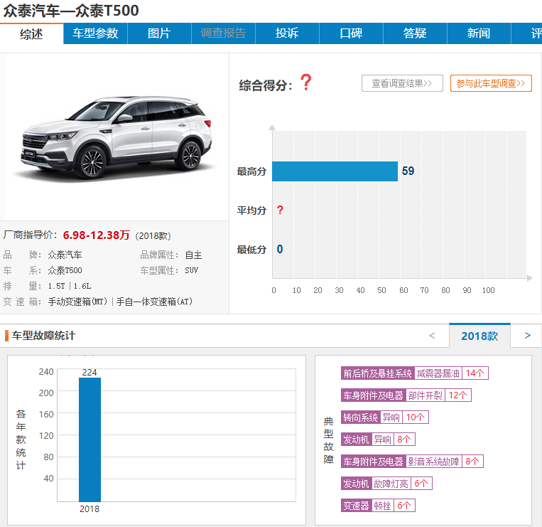Open 前后桥及悬挂系统 减震器漏油 14个 fault tag
This screenshot has height=527, width=542.
tap(414, 373)
